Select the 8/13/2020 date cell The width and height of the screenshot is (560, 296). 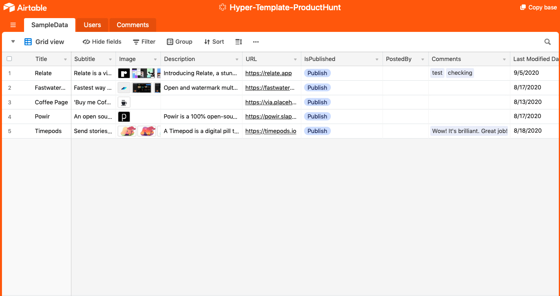pyautogui.click(x=535, y=102)
